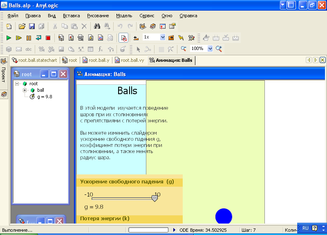The height and width of the screenshot is (235, 327).
Task: Click the help question mark tray icon
Action: 314,228
